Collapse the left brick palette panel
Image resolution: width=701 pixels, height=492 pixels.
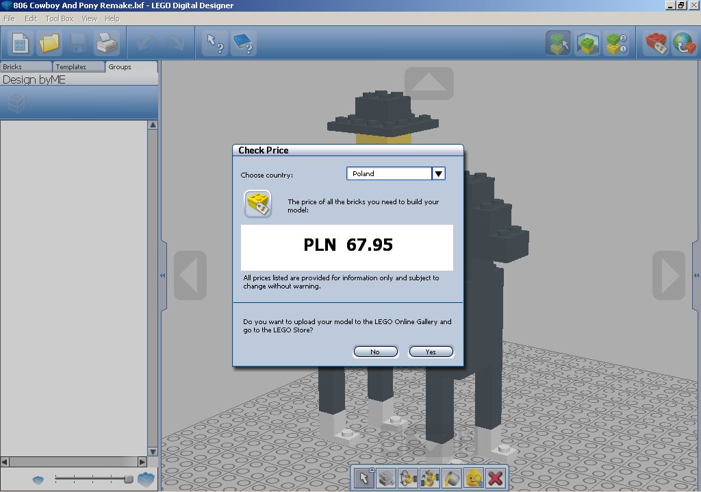163,275
